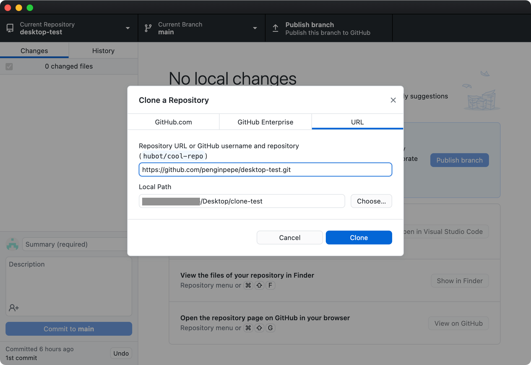This screenshot has width=531, height=365.
Task: Click the 'Clone a Repository' dialog title
Action: click(174, 100)
